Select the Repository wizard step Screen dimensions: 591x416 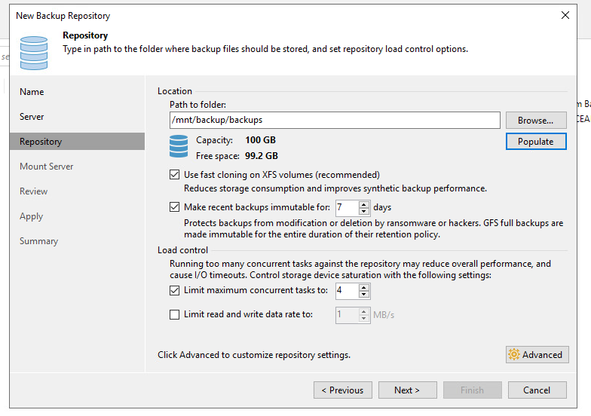pyautogui.click(x=41, y=142)
